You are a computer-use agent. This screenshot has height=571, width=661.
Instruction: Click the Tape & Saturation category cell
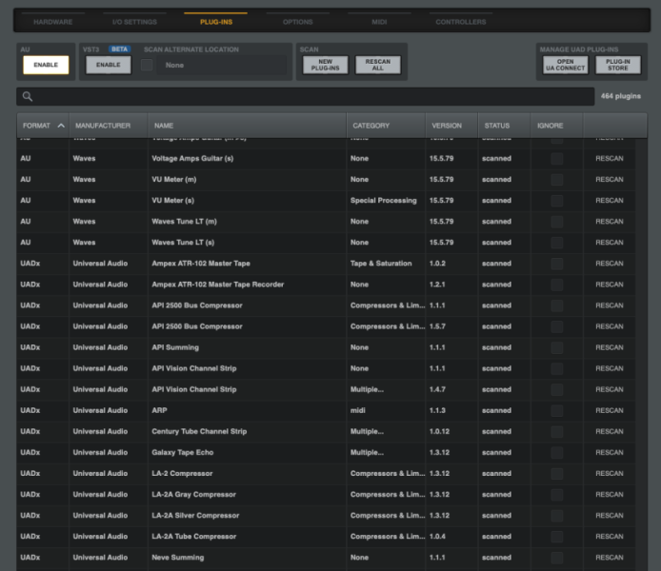(381, 264)
